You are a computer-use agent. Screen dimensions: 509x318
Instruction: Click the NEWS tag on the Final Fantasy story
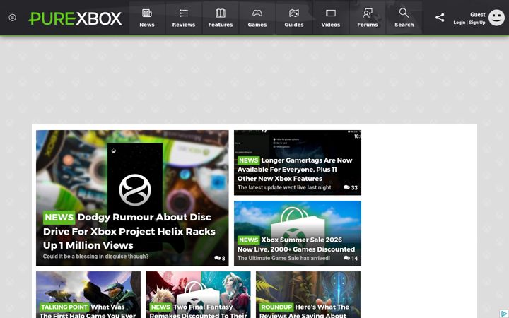pos(160,307)
